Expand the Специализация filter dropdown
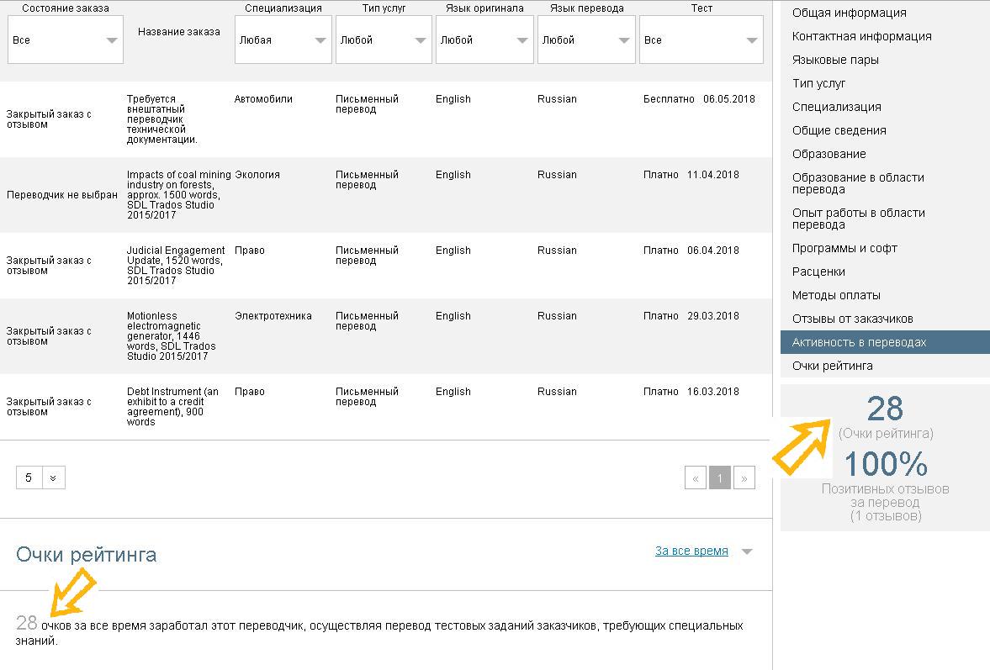The width and height of the screenshot is (990, 670). point(283,40)
